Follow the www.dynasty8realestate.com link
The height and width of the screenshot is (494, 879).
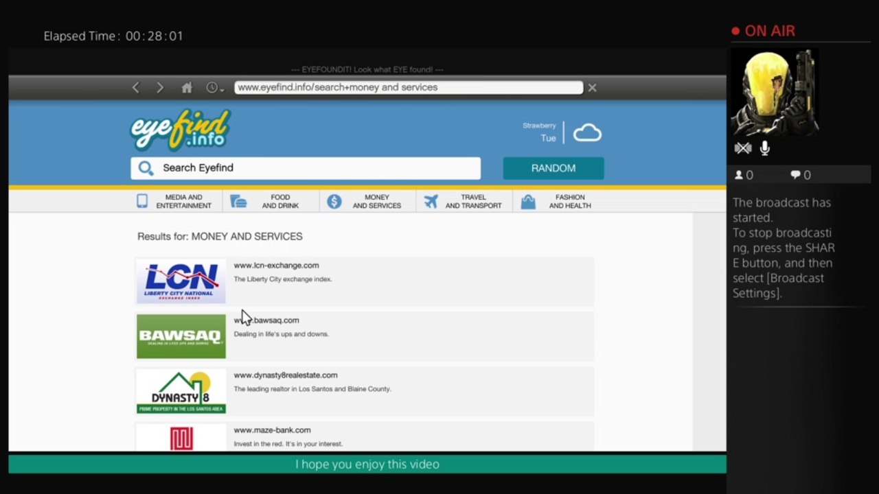pyautogui.click(x=286, y=375)
